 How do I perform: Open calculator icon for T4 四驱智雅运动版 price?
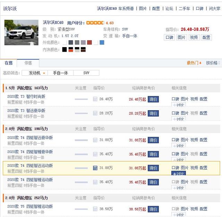point(95,182)
